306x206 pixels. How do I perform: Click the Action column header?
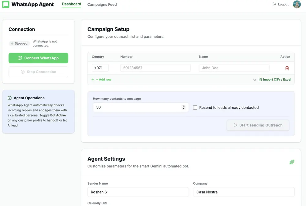point(285,57)
